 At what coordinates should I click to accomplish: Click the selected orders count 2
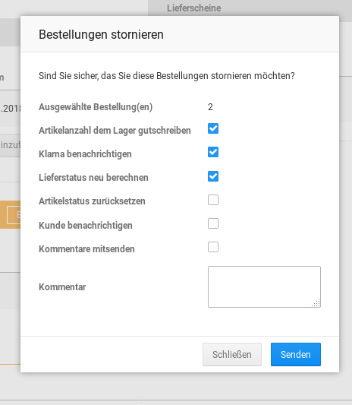click(x=210, y=107)
